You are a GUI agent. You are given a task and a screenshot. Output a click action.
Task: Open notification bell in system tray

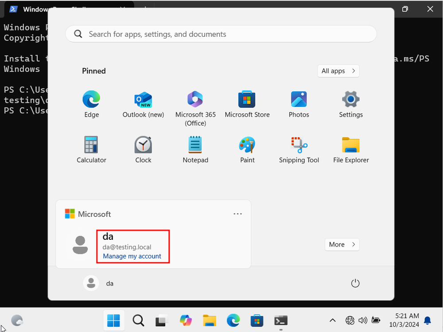(427, 320)
